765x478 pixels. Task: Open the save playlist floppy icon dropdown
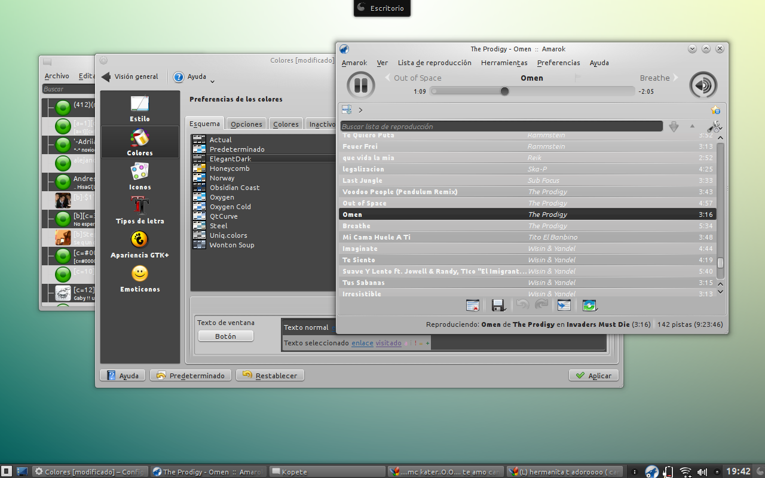(498, 305)
